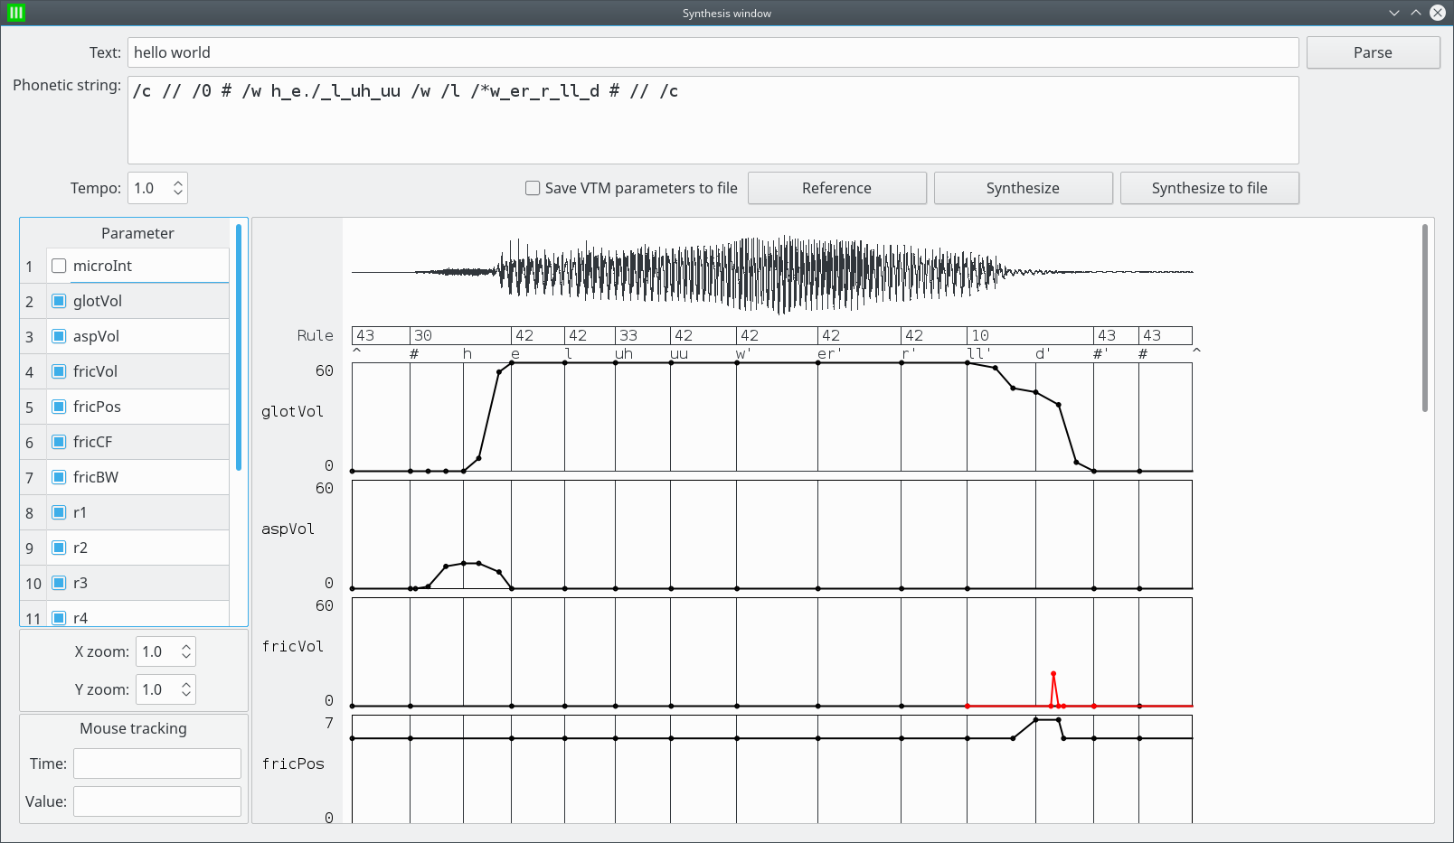Click the aspVol graph label

[288, 529]
